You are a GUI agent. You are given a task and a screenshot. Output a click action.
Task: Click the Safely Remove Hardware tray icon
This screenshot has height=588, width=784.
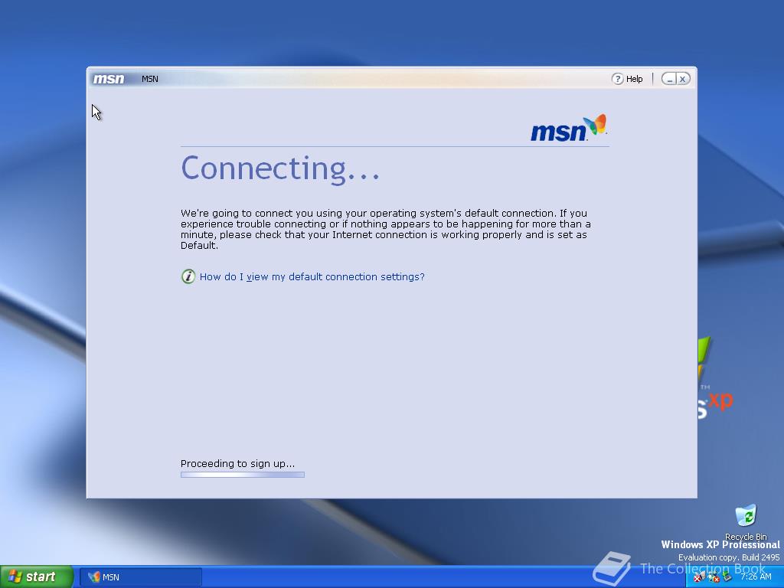(727, 577)
